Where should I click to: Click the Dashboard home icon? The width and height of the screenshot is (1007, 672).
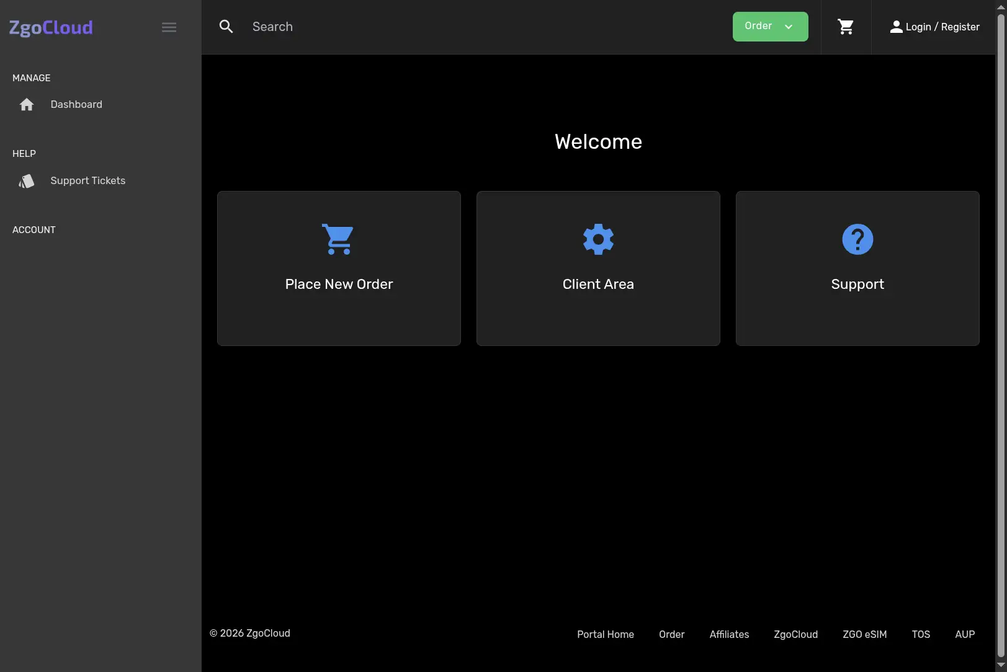pyautogui.click(x=27, y=105)
